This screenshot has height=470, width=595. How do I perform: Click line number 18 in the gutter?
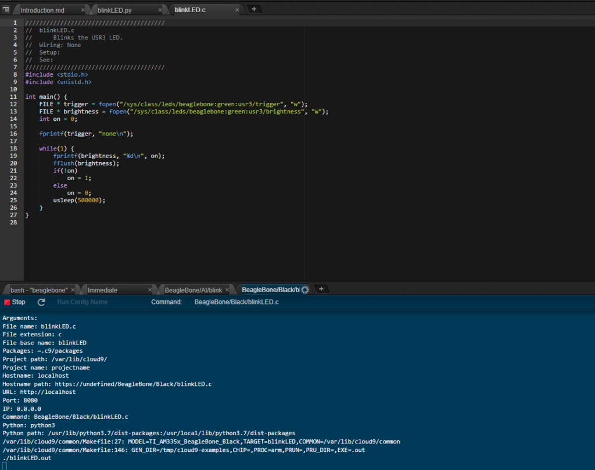click(13, 149)
